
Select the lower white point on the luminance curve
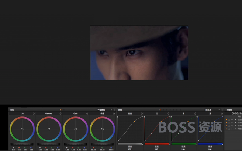[125, 133]
